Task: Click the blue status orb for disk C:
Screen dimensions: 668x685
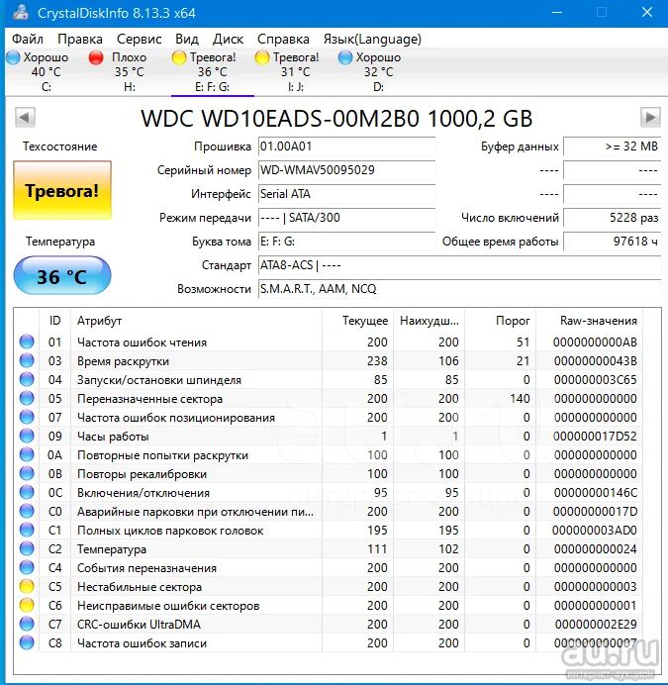Action: point(13,57)
